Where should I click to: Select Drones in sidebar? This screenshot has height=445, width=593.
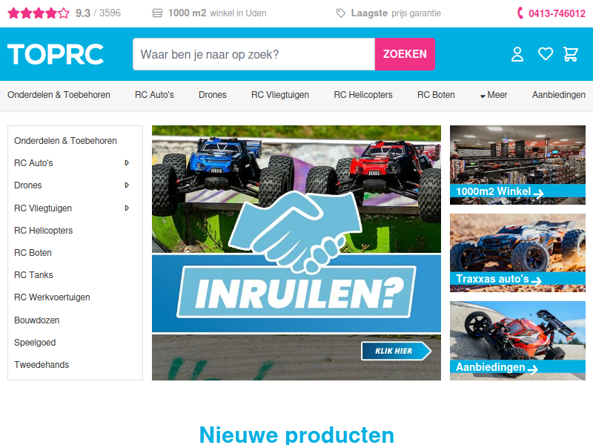coord(28,185)
